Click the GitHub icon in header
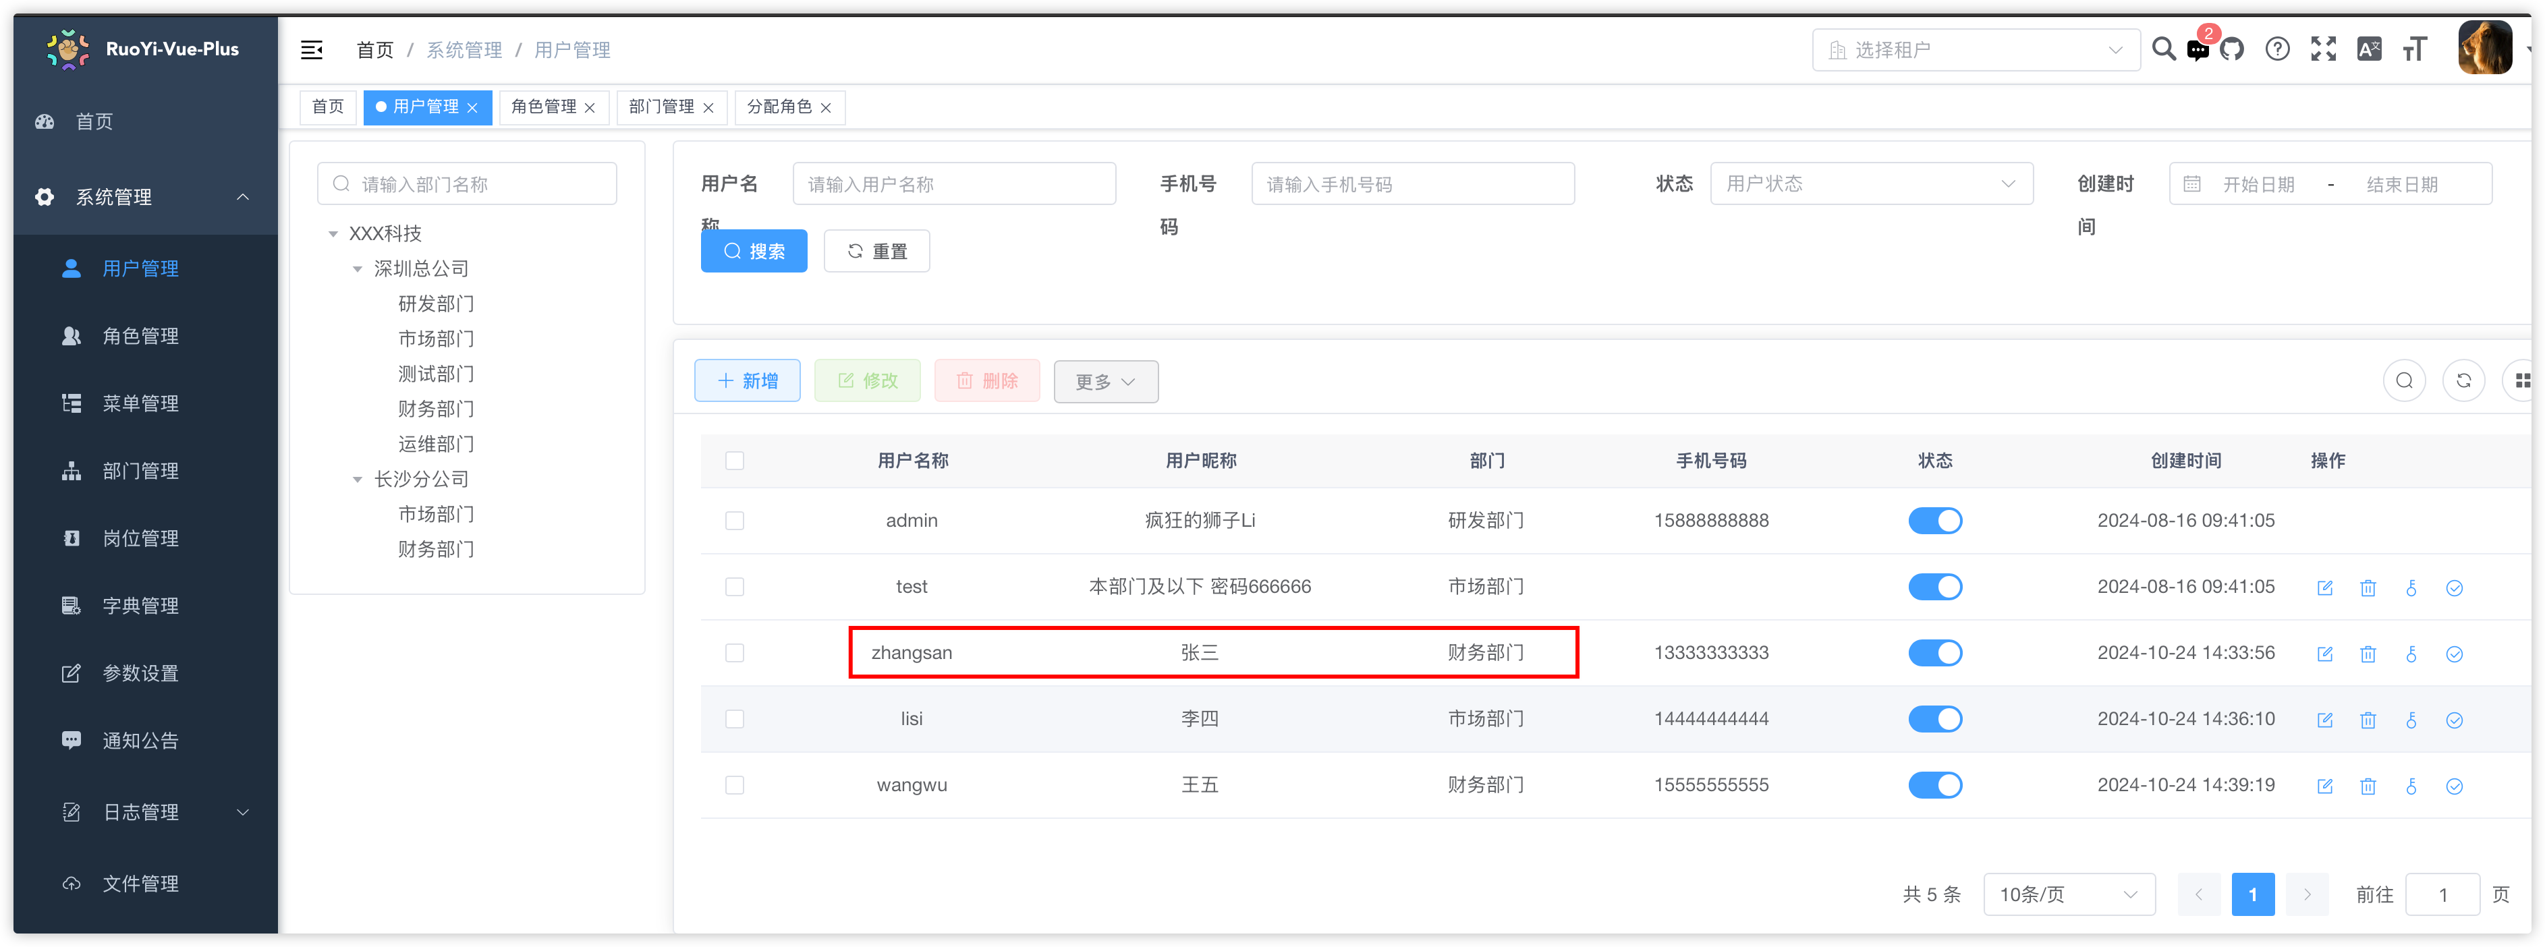The image size is (2545, 947). click(x=2232, y=49)
